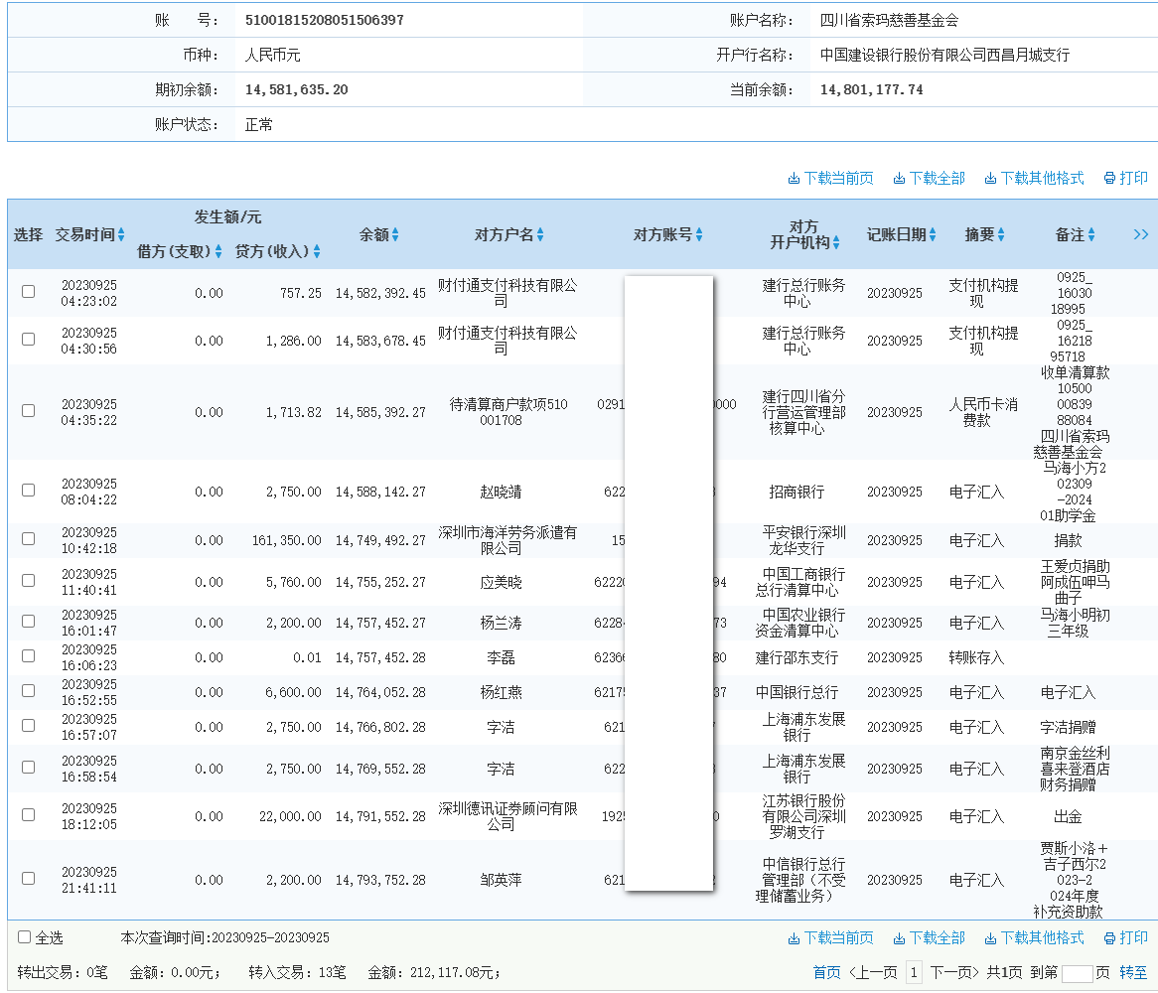Sort by 备注 arrows

point(1091,234)
